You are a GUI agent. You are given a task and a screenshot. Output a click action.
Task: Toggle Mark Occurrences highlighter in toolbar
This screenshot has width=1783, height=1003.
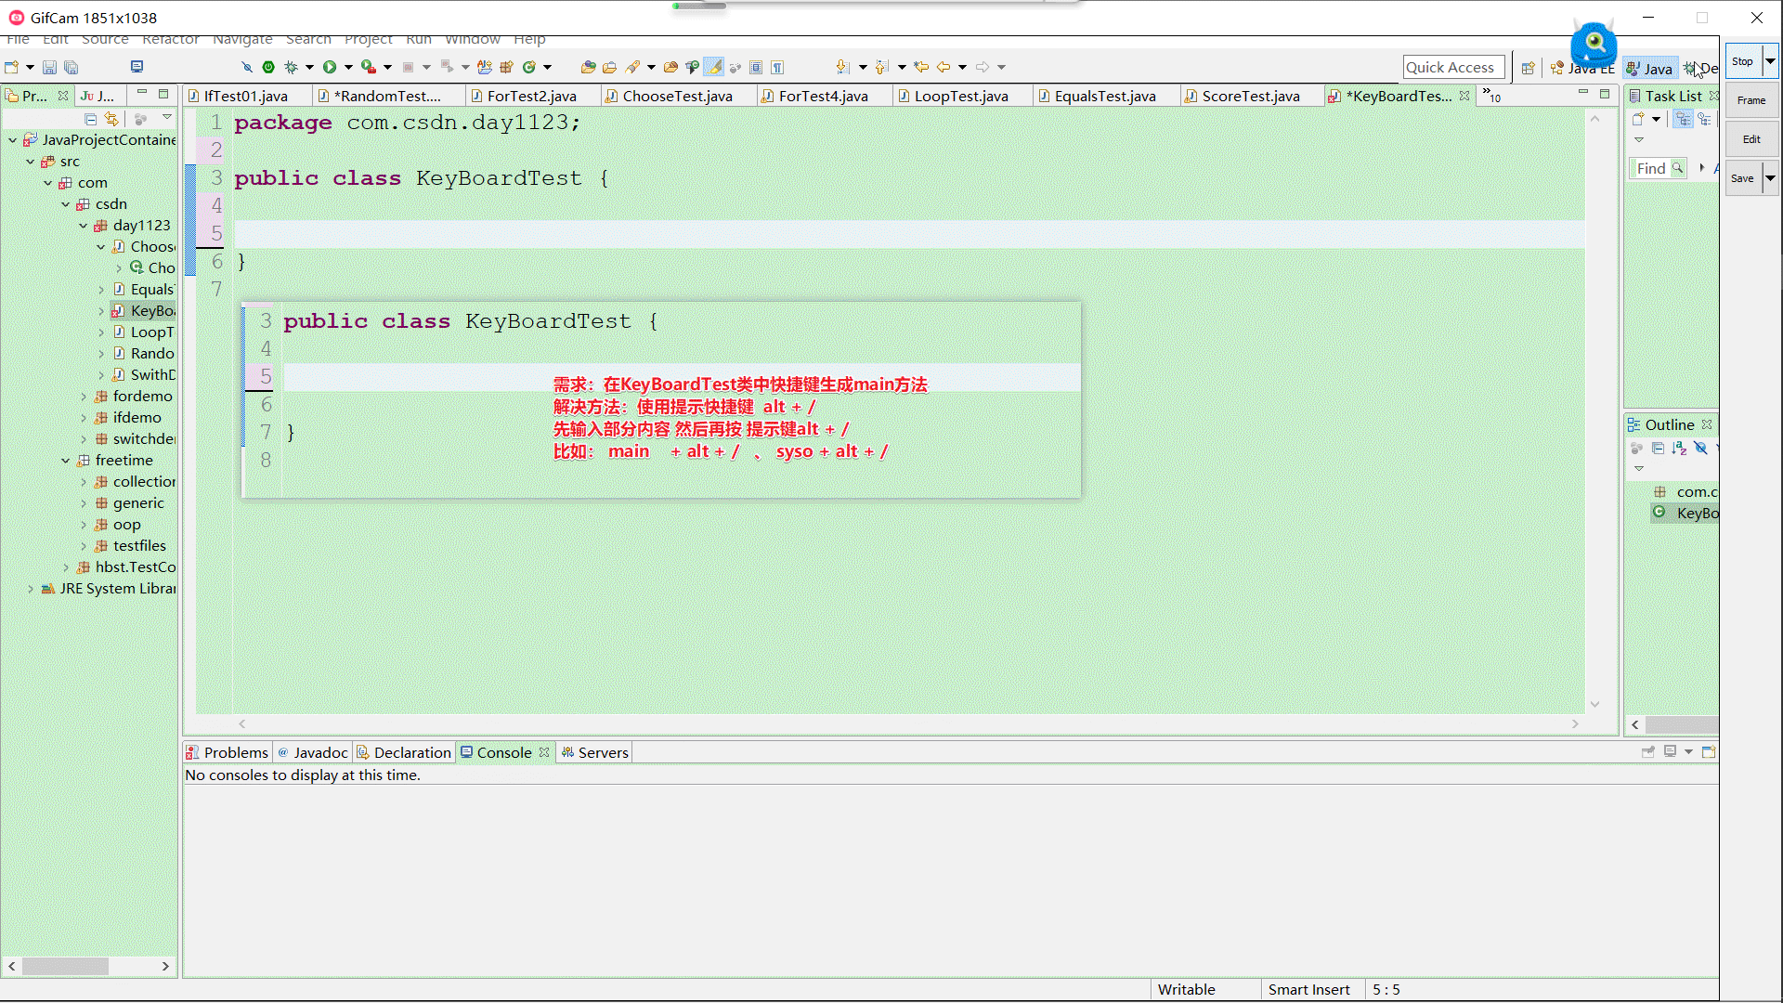click(x=713, y=67)
